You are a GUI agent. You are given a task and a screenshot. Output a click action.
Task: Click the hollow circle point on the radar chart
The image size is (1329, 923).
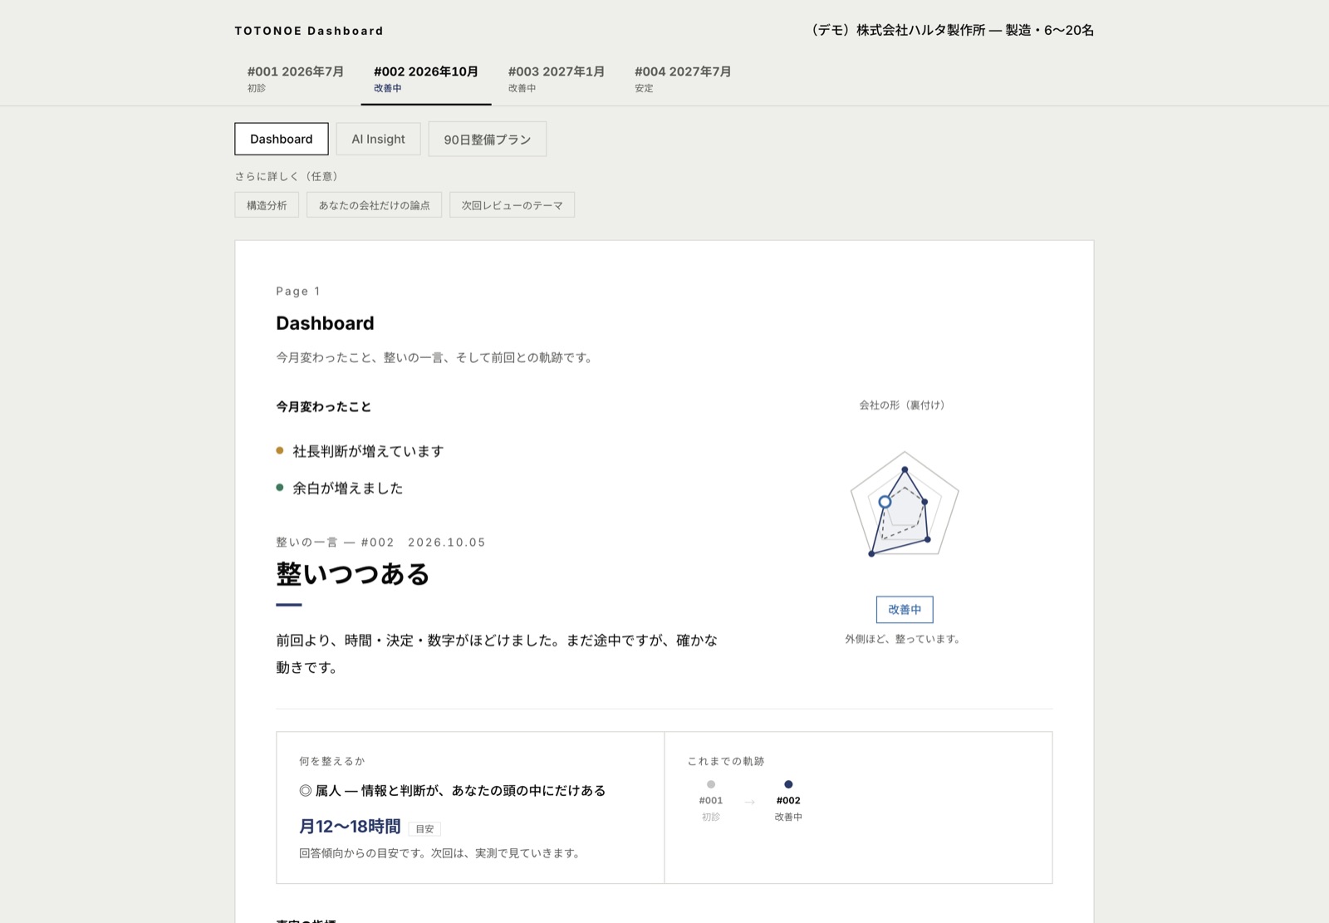tap(885, 502)
